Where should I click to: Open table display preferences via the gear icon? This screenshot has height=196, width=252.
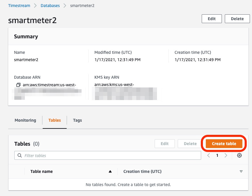(x=239, y=155)
